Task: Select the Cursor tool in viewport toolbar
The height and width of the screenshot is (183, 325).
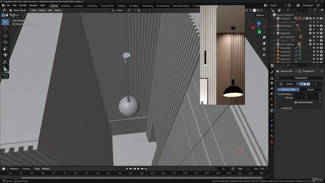Action: click(x=5, y=28)
